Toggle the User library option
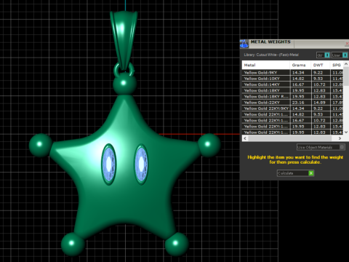Screen dimensions: 349x262 340,55
